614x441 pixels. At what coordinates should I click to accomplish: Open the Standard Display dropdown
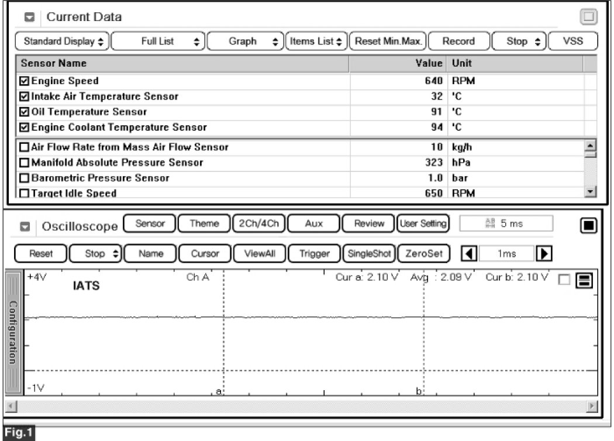(62, 41)
